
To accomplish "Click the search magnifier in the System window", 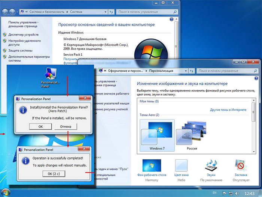I will 175,12.
